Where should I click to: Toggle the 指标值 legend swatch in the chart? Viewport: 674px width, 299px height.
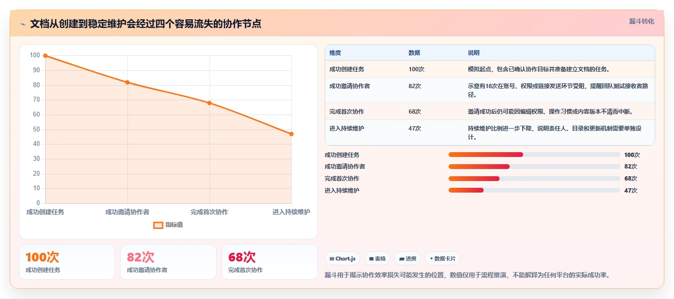point(158,225)
